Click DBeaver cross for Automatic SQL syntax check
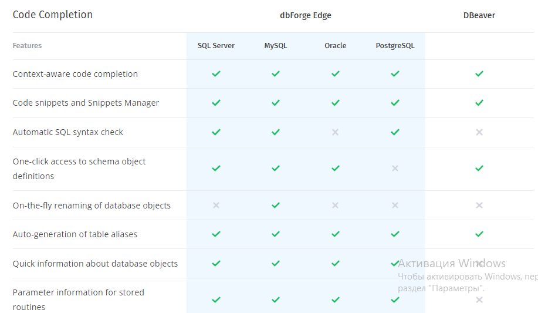Viewport: 538px width, 313px height. (x=479, y=132)
